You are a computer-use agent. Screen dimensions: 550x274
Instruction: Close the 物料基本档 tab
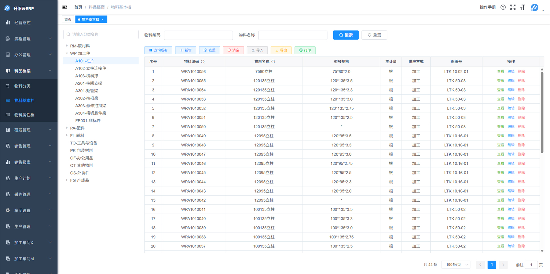point(102,20)
